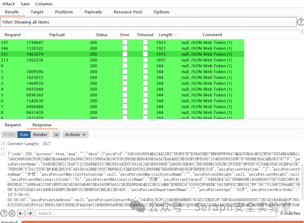Select row with payload 1338322

(122, 48)
